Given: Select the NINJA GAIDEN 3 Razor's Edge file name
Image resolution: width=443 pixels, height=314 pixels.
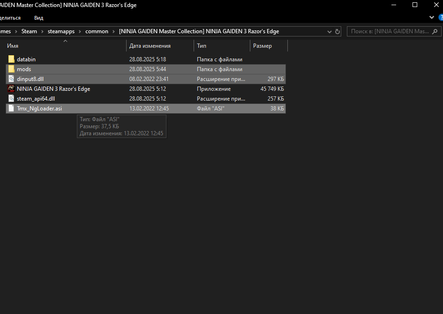Looking at the screenshot, I should 53,88.
